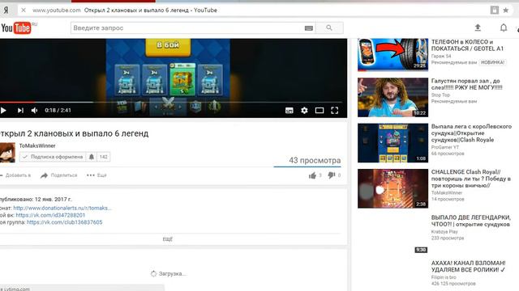The width and height of the screenshot is (519, 291).
Task: Mute the video volume
Action: point(34,110)
